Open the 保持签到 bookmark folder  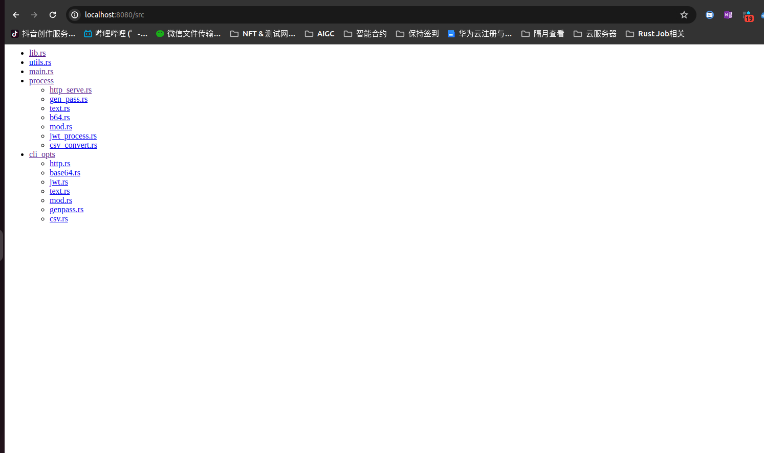[x=418, y=34]
